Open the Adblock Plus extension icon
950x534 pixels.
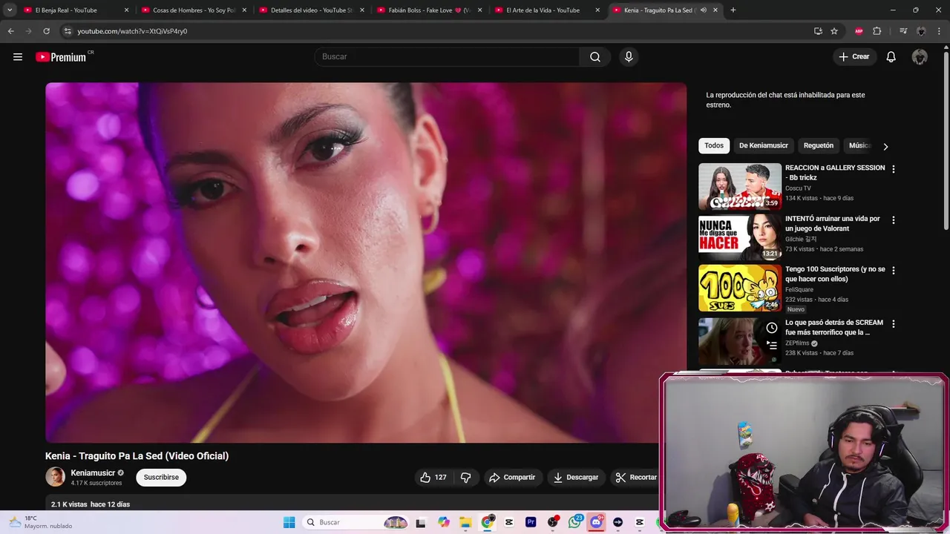859,31
